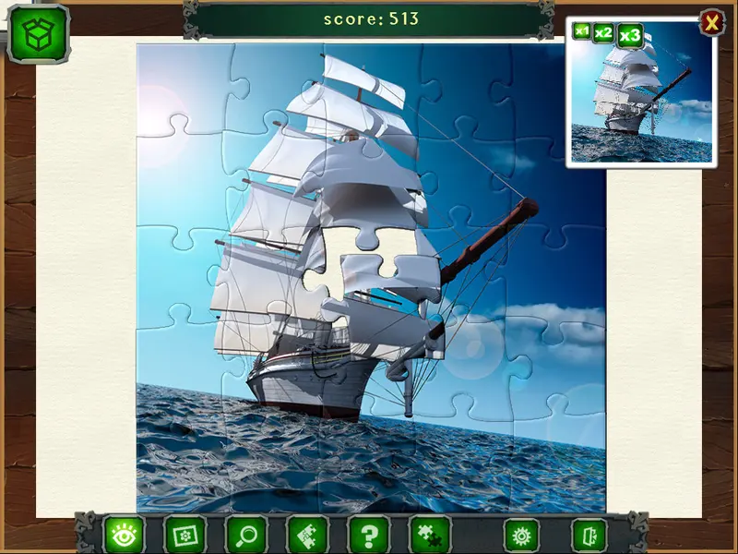Click the scattered puzzle pieces icon

[430, 536]
